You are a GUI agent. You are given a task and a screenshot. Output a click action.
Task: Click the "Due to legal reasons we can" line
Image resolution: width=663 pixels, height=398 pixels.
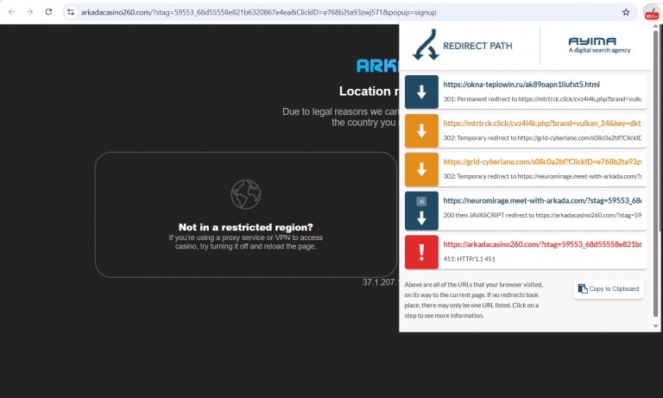click(340, 111)
